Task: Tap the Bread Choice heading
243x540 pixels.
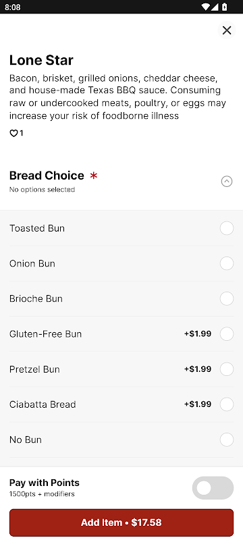Action: [47, 175]
